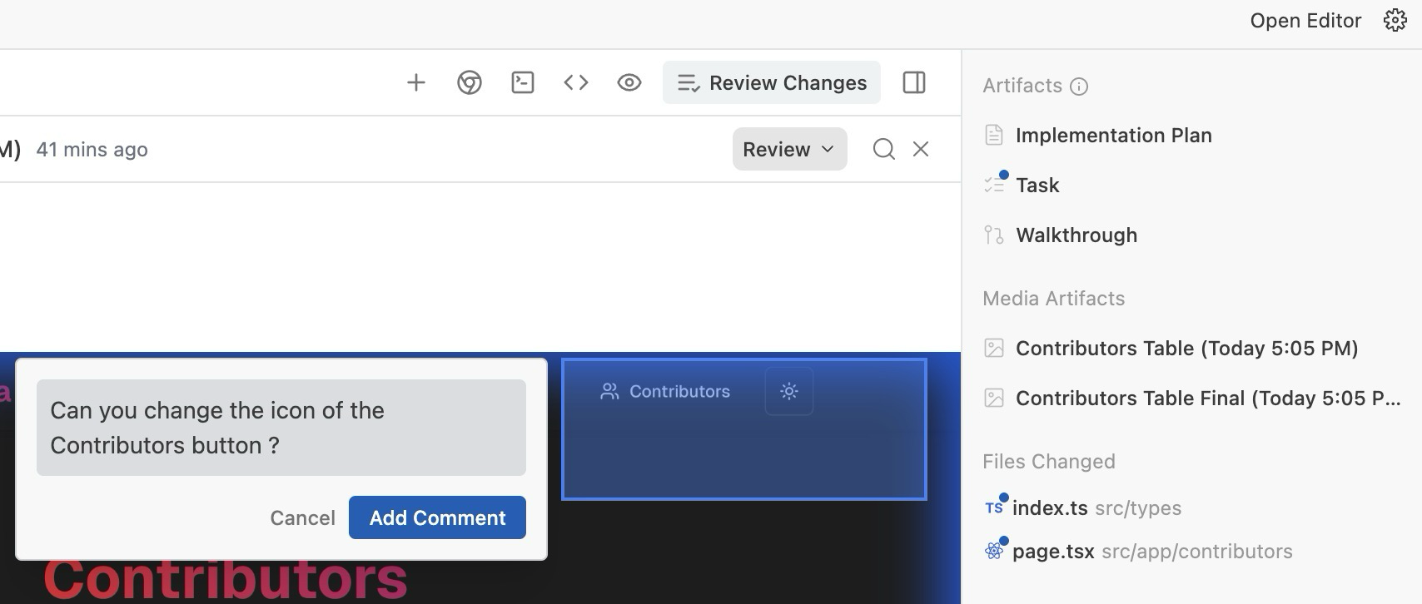This screenshot has width=1422, height=604.
Task: Click Open Editor
Action: pyautogui.click(x=1305, y=21)
